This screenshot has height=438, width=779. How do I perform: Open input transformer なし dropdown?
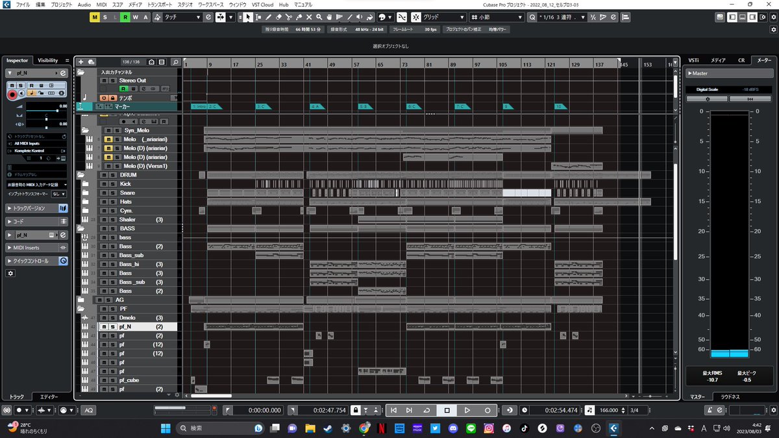59,193
